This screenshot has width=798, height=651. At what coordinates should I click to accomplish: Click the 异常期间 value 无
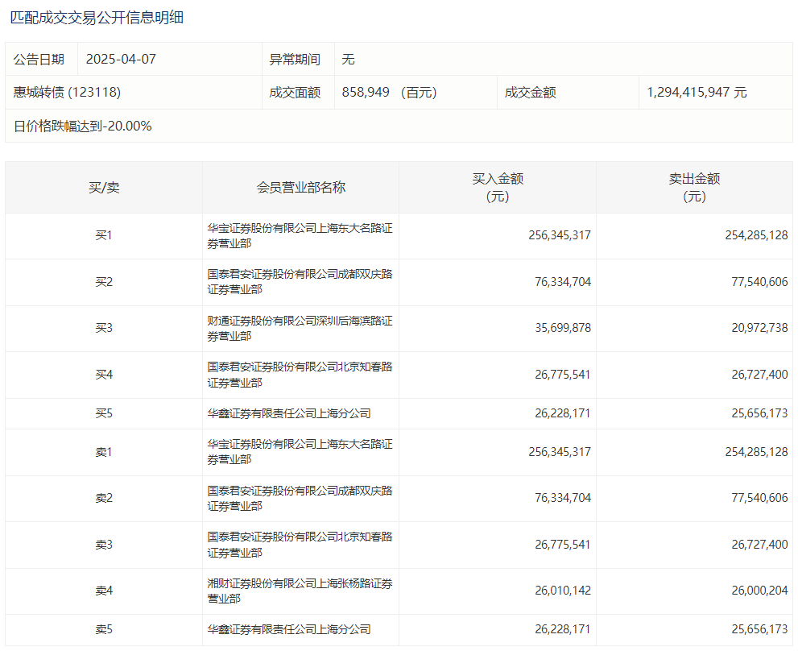click(348, 59)
